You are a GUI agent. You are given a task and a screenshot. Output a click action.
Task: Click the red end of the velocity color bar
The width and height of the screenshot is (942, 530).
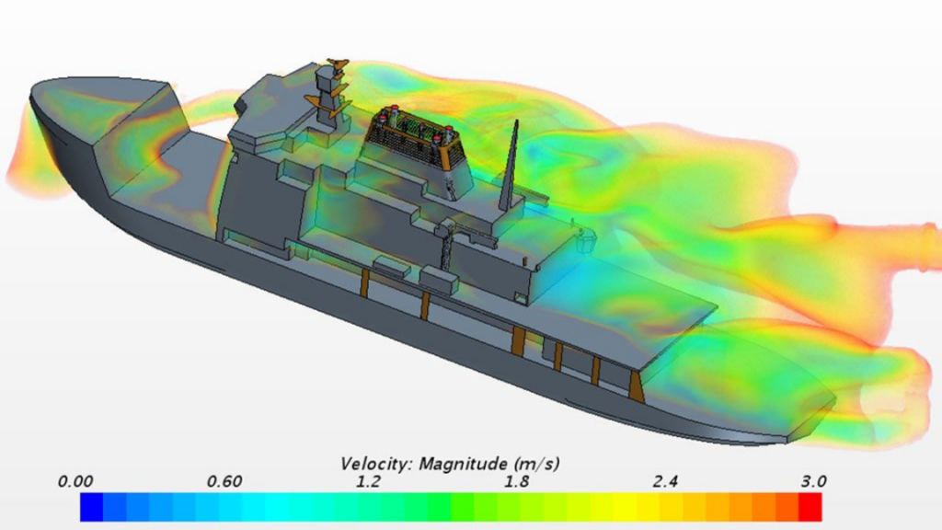pos(810,507)
